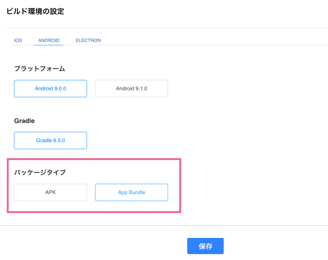Confirm Gradle 6.5.0 version button
The image size is (328, 260).
pos(50,140)
